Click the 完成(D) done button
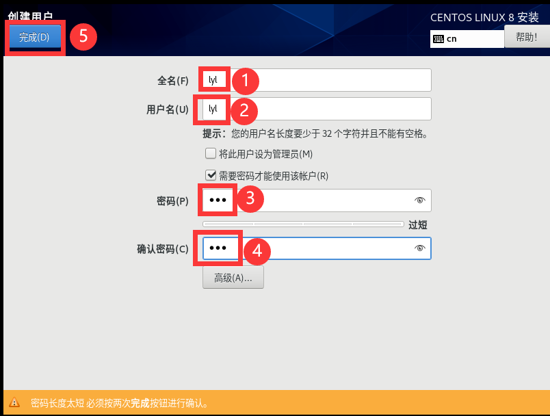Screen dimensions: 550x416 [x=35, y=37]
